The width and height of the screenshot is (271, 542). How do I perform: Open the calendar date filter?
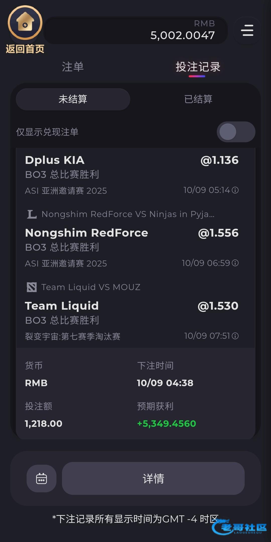pyautogui.click(x=41, y=478)
